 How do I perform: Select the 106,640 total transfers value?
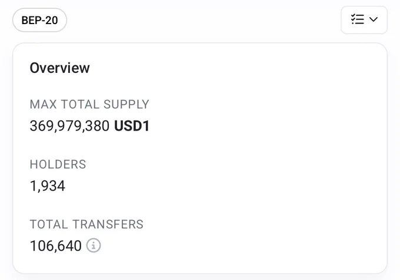coord(56,246)
